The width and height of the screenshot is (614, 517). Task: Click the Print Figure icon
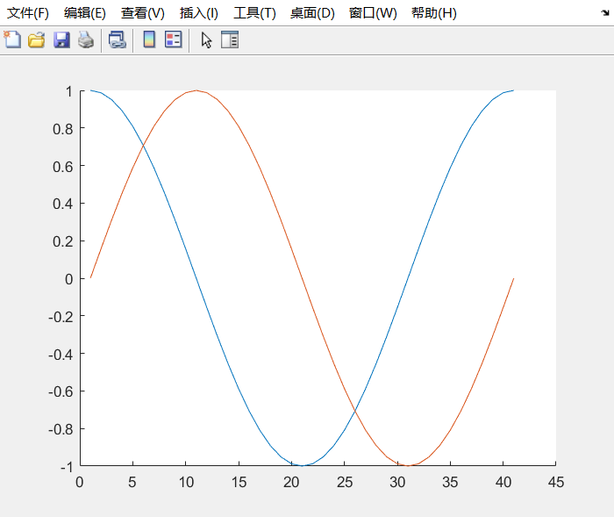(86, 40)
